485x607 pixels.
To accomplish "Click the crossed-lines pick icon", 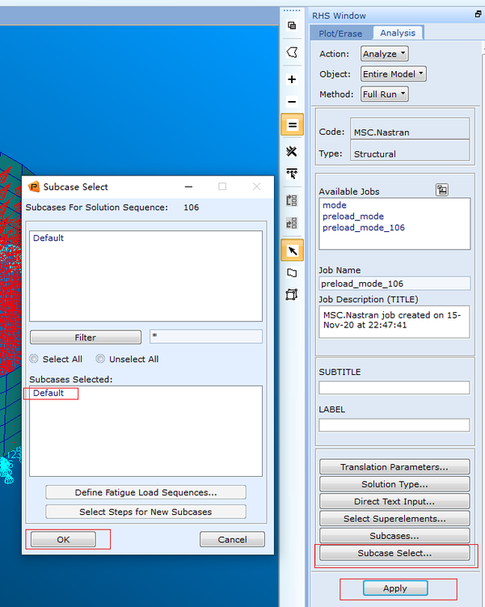I will click(x=292, y=151).
